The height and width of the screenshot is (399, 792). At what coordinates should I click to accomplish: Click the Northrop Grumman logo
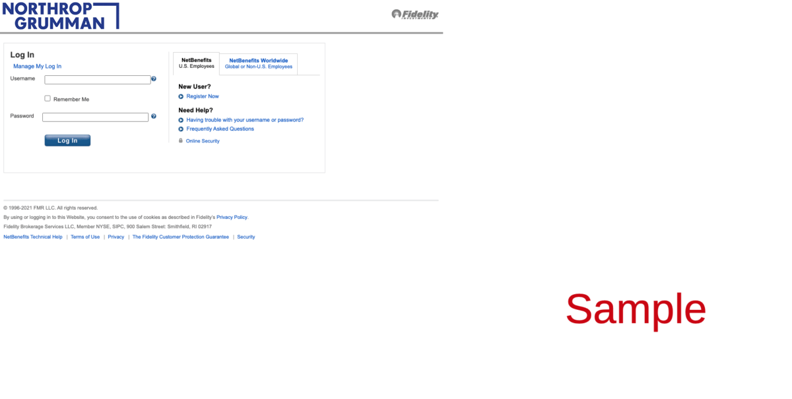pyautogui.click(x=60, y=16)
